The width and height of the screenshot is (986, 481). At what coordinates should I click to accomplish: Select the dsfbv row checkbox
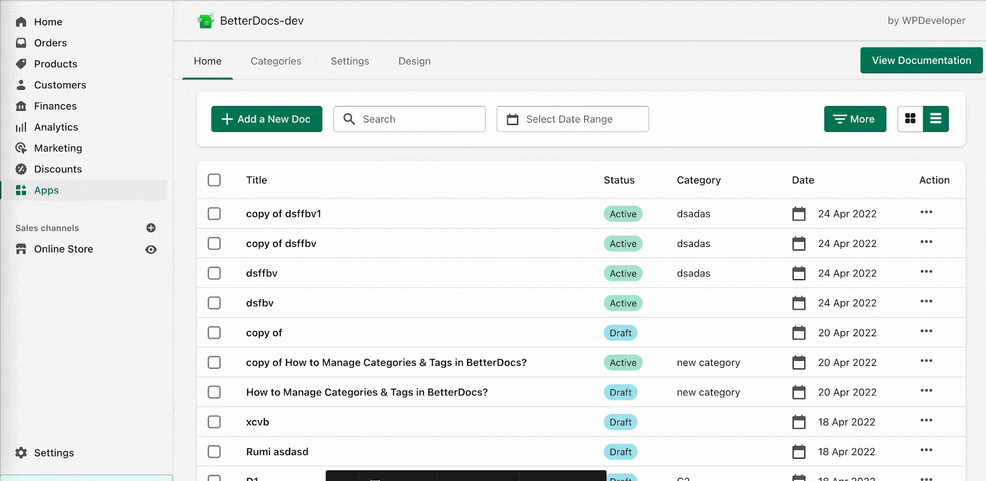tap(214, 303)
